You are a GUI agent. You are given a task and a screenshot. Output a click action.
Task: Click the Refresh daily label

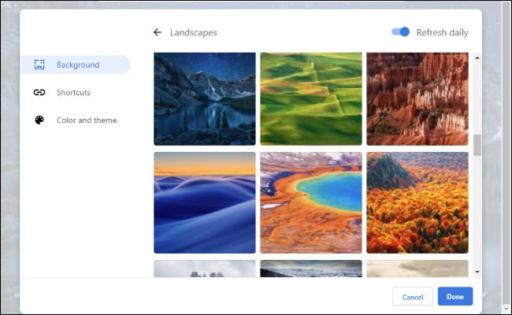click(x=442, y=32)
